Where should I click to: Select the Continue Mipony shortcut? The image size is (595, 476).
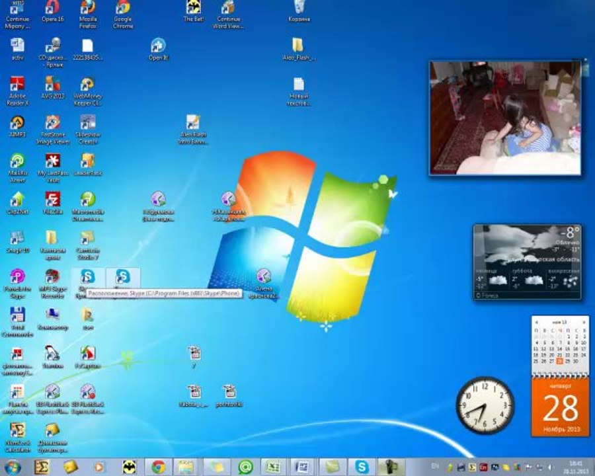pyautogui.click(x=17, y=15)
